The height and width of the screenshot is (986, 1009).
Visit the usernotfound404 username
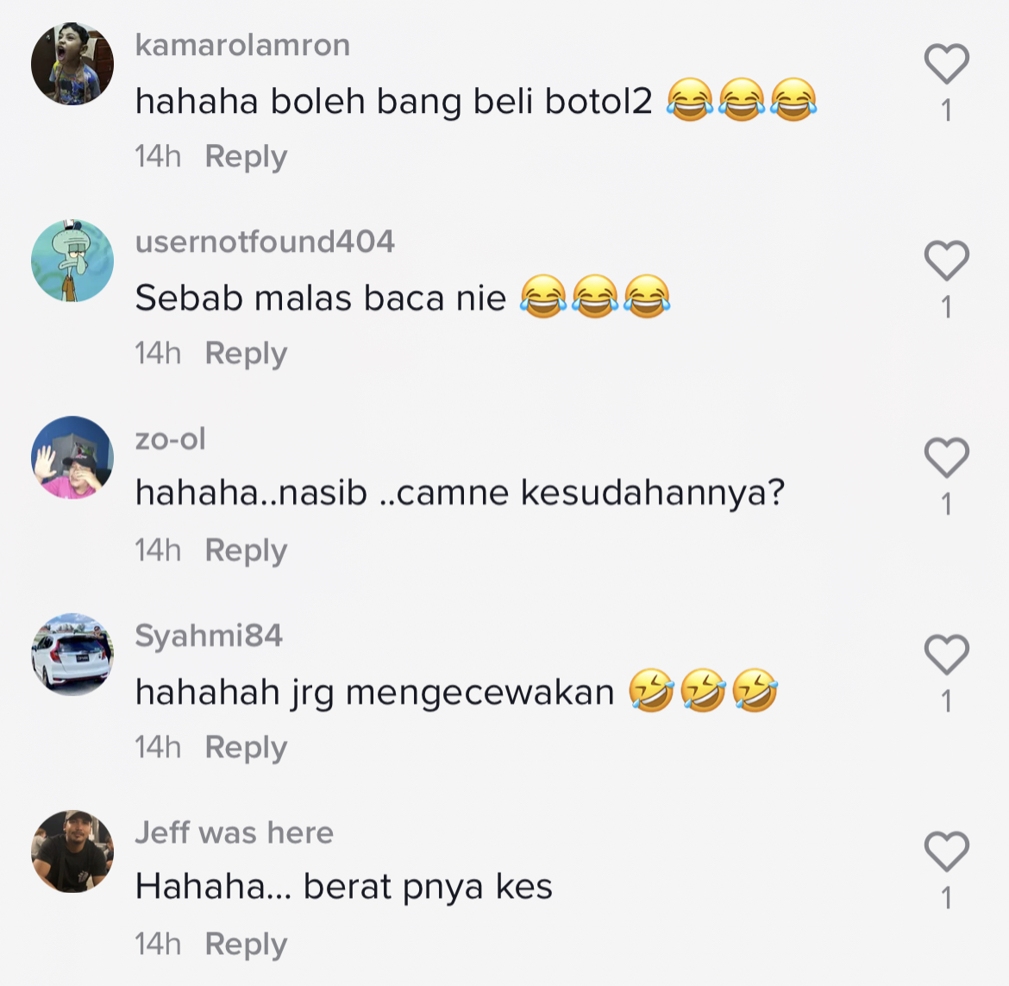pyautogui.click(x=265, y=242)
